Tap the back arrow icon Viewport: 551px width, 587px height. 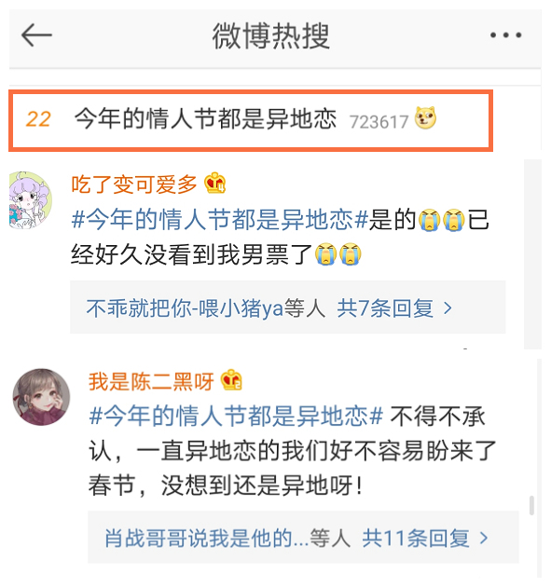tap(36, 35)
